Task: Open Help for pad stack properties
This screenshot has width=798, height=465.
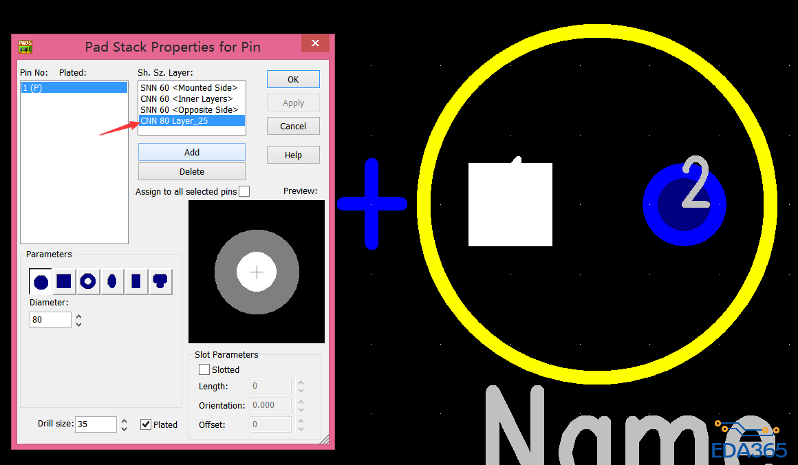Action: click(293, 155)
